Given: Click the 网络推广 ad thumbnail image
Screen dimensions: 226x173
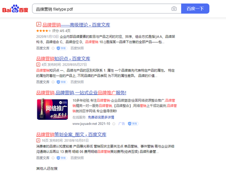Looking at the screenshot, I should [x=52, y=109].
